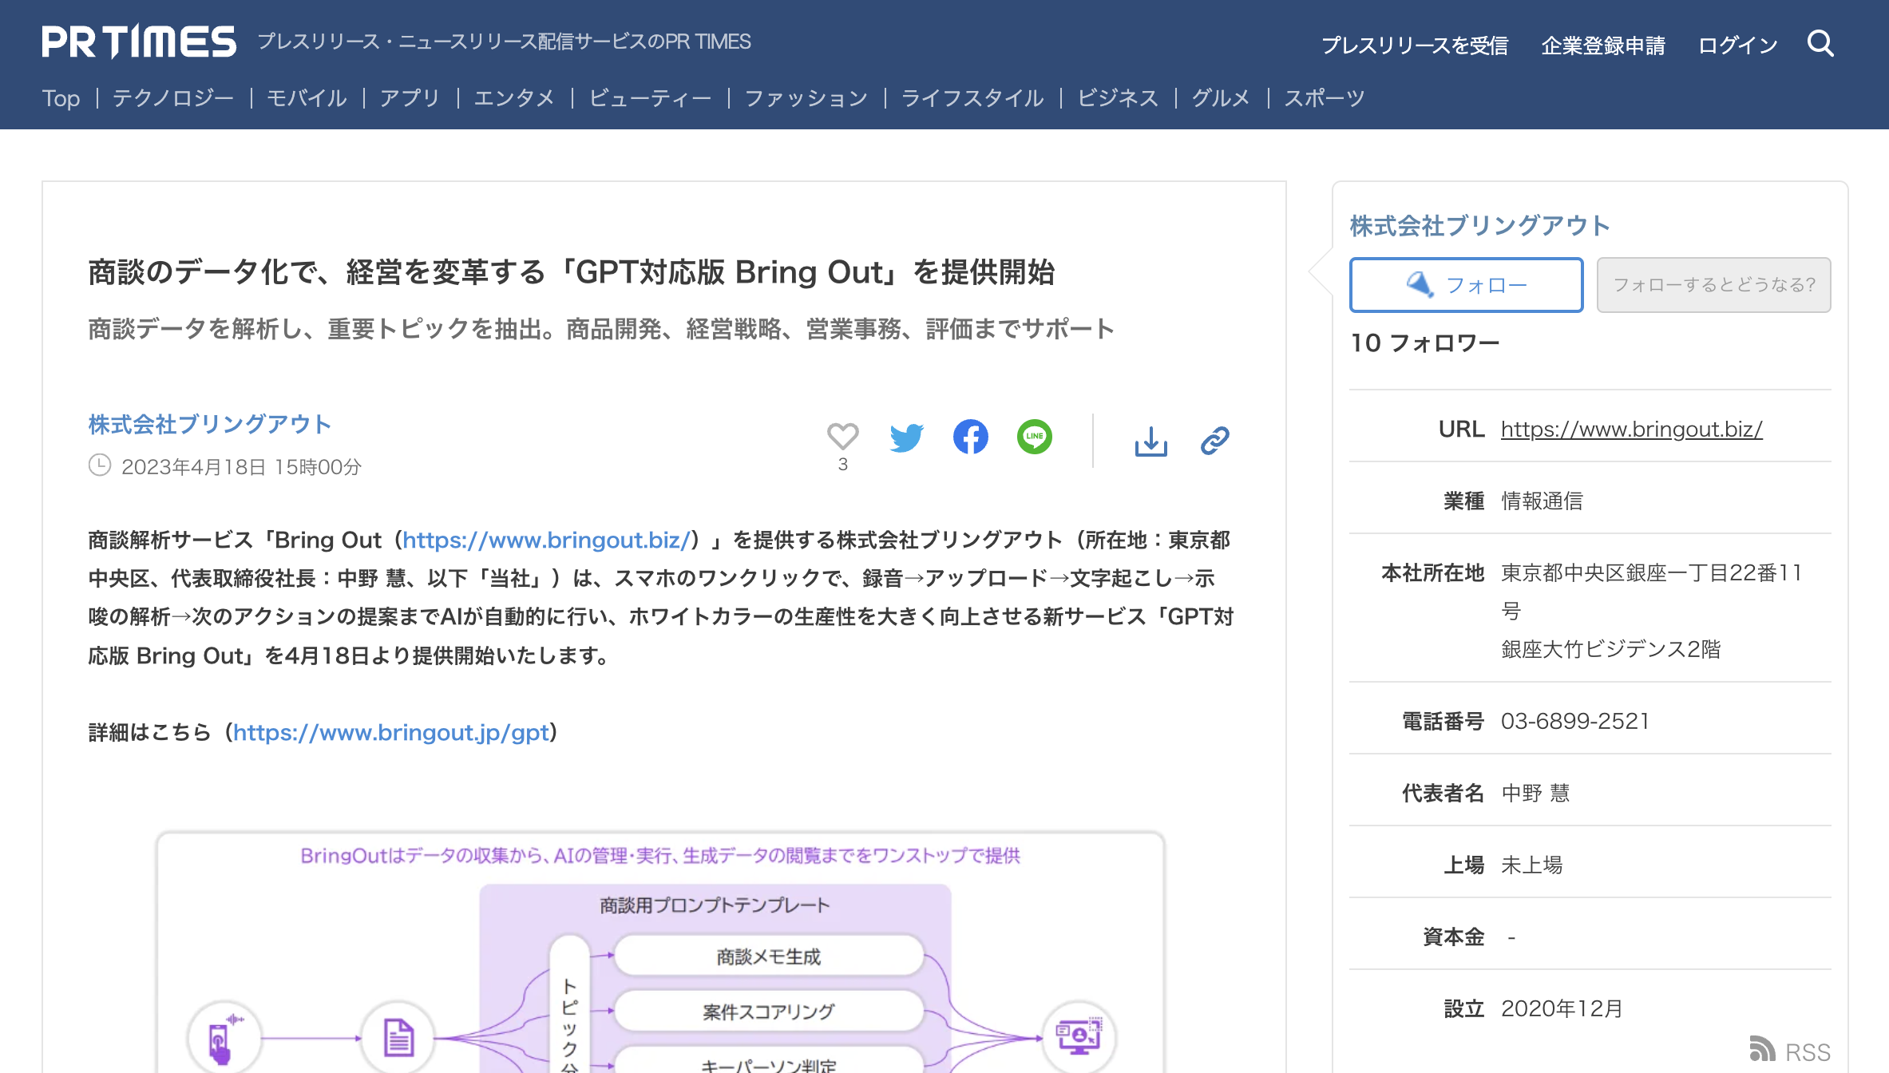1889x1073 pixels.
Task: Go to the Top category
Action: (61, 98)
